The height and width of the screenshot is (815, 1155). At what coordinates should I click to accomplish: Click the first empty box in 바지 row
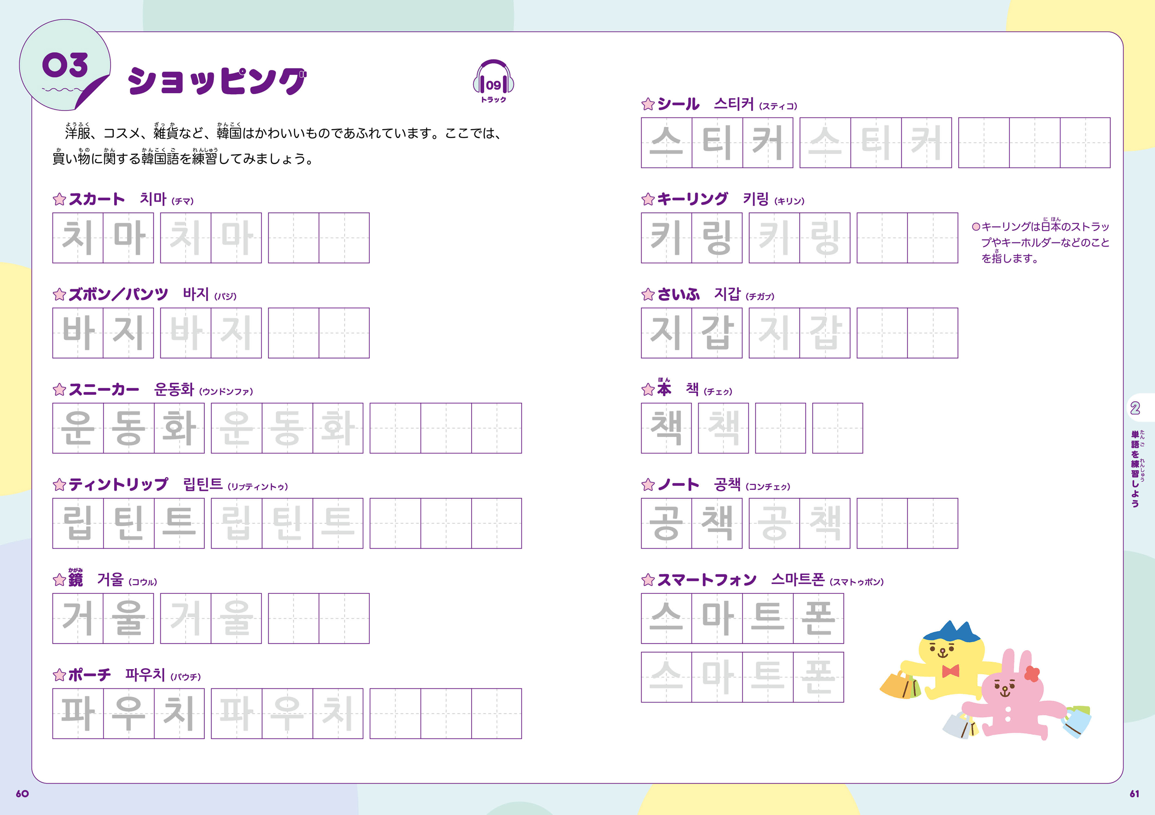(293, 333)
